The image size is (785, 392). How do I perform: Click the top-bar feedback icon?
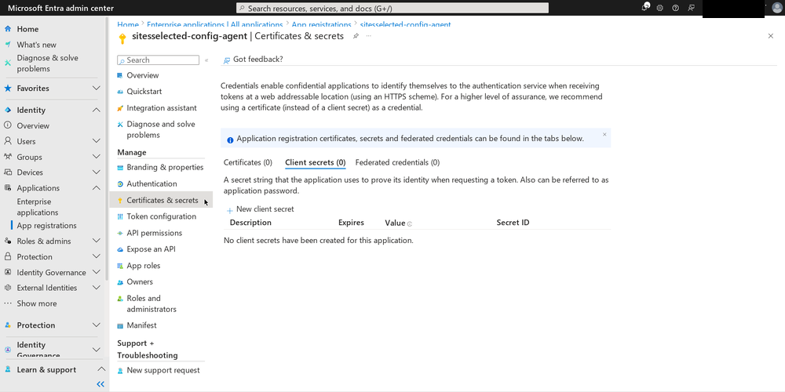(692, 8)
